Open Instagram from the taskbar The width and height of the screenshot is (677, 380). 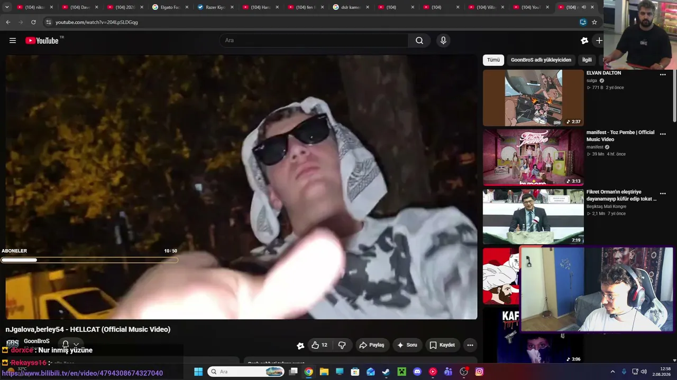[479, 372]
